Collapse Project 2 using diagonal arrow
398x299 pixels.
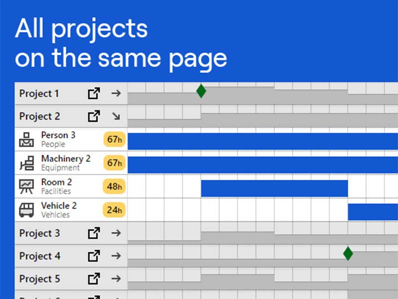pos(116,116)
